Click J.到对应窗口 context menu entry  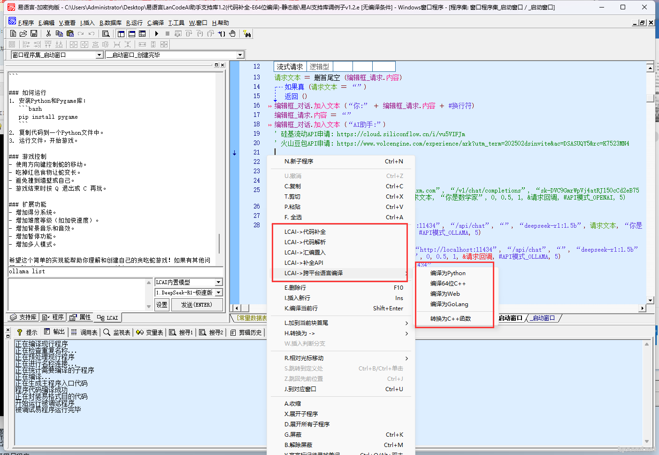(x=341, y=389)
